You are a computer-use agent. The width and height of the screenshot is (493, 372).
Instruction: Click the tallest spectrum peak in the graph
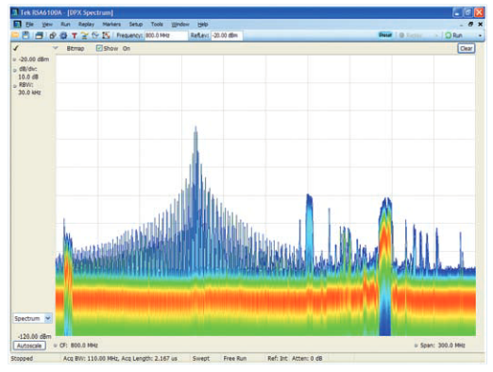[195, 129]
